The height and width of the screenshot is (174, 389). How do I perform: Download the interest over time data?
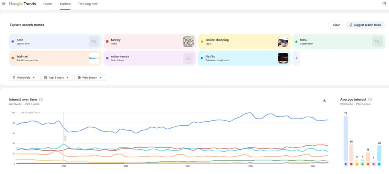click(x=324, y=101)
